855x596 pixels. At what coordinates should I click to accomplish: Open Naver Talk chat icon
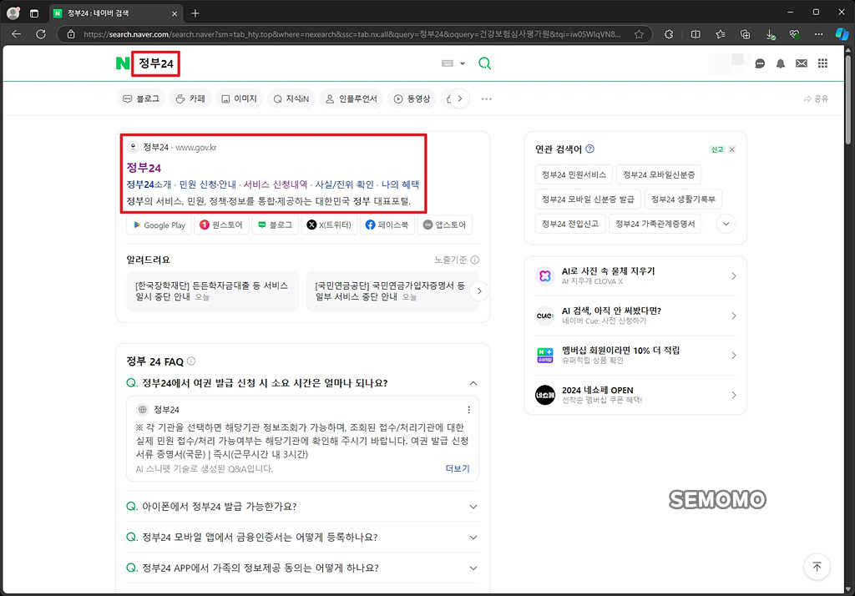point(760,63)
